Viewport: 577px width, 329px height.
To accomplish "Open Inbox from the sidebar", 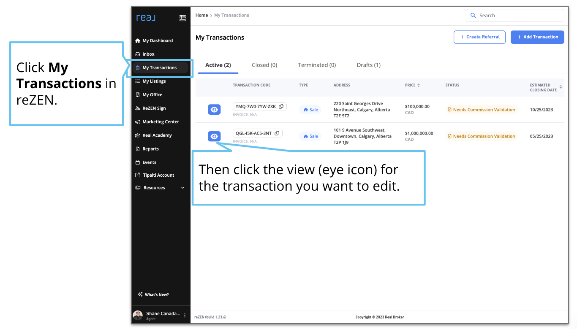I will (x=148, y=54).
